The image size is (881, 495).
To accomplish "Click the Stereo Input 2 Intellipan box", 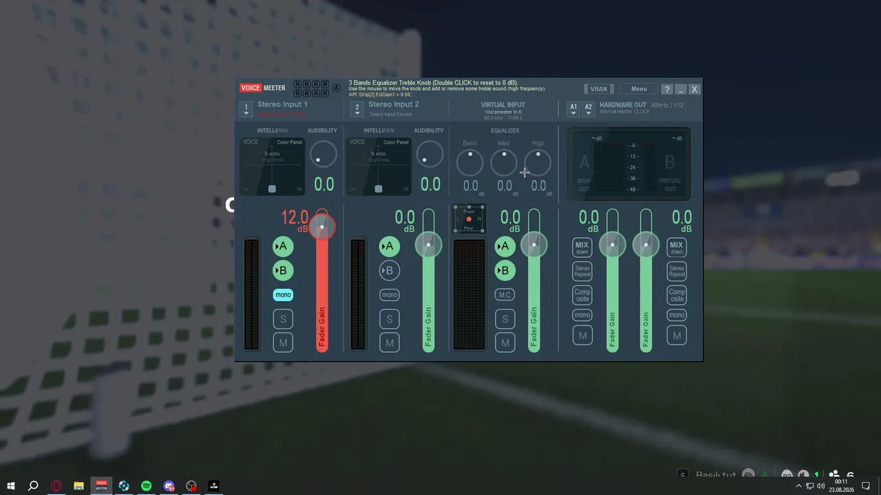I will tap(379, 166).
